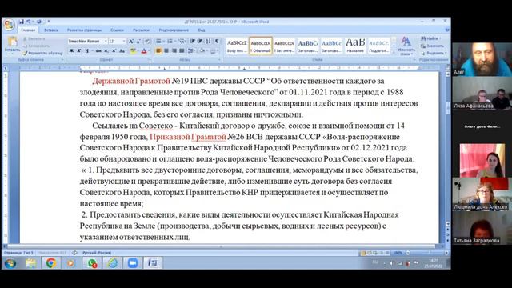
Task: Switch to Print Layout view in the status bar
Action: pyautogui.click(x=362, y=253)
